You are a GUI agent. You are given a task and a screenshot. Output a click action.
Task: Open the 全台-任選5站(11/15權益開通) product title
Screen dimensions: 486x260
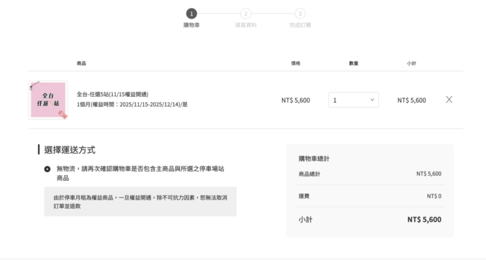tap(113, 94)
